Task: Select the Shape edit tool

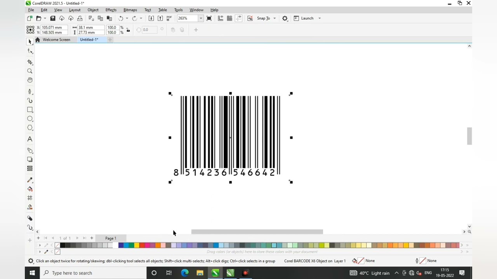Action: coord(30,51)
